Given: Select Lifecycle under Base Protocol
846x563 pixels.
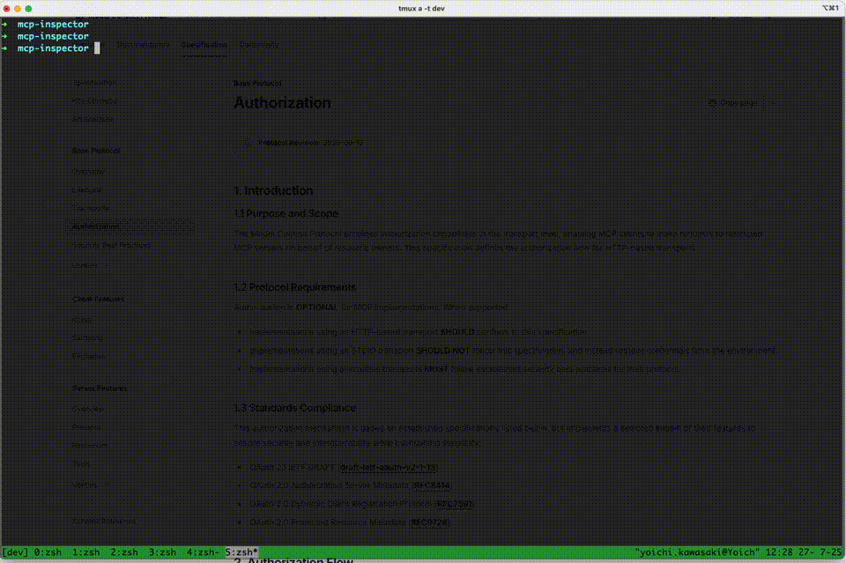Looking at the screenshot, I should [85, 189].
